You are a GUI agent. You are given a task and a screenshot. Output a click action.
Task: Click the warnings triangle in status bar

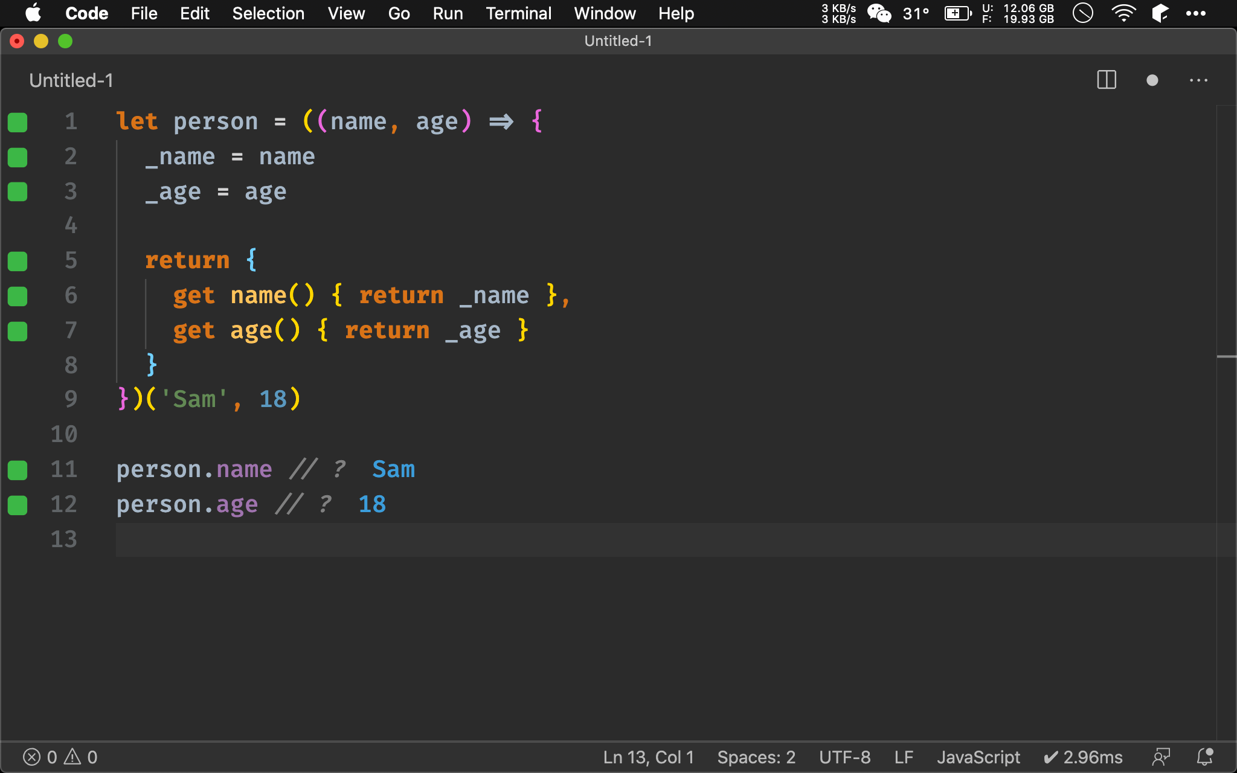click(x=73, y=757)
